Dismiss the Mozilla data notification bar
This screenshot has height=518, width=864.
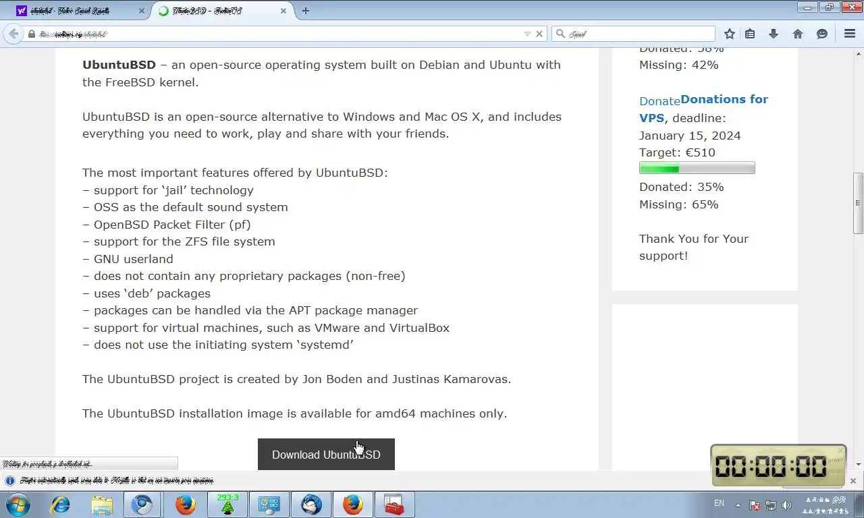coord(853,481)
